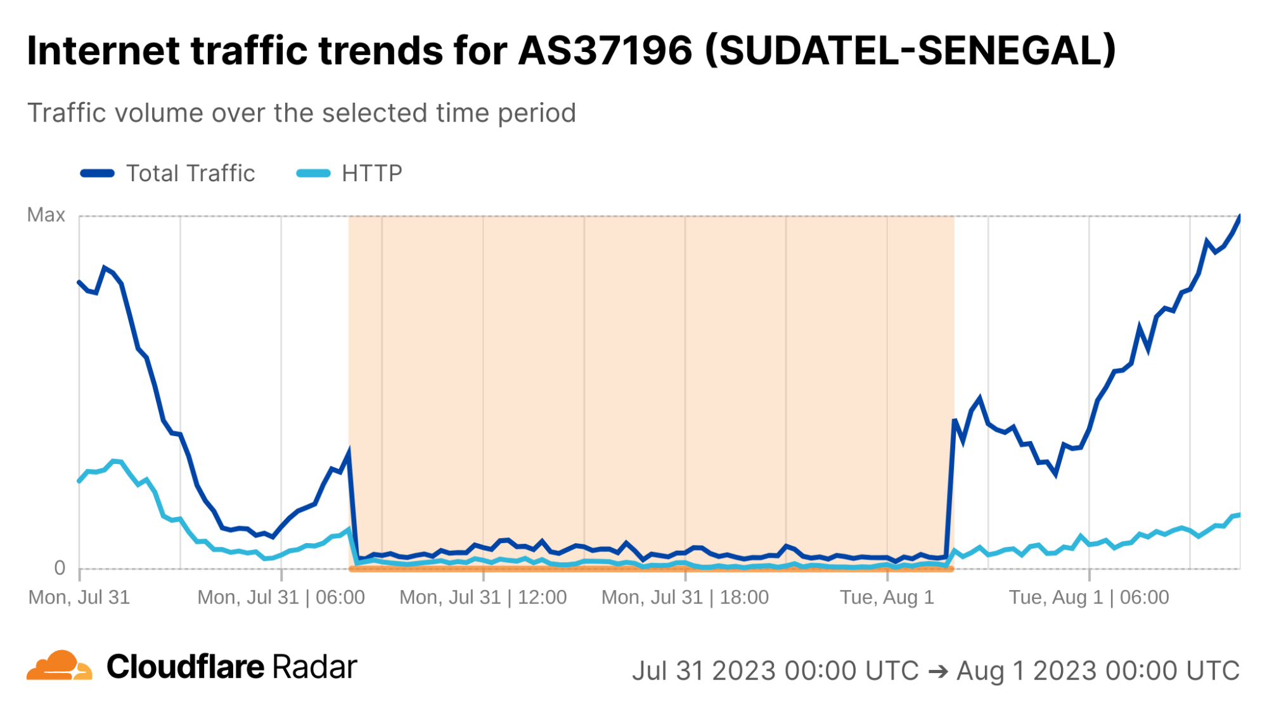Click the Max y-axis label
Viewport: 1267px width, 713px height.
(x=46, y=215)
